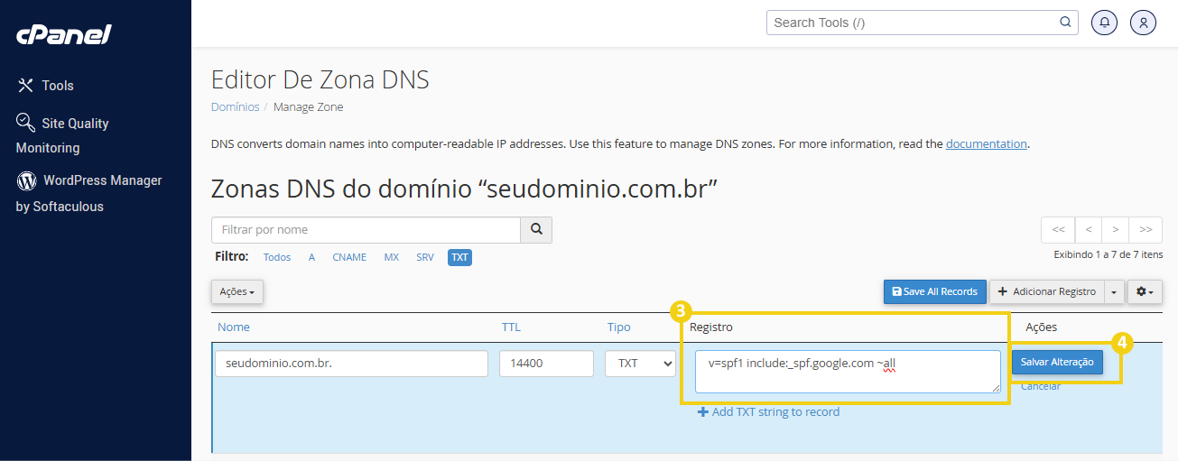This screenshot has height=461, width=1178.
Task: Click Save All Records button
Action: tap(934, 292)
